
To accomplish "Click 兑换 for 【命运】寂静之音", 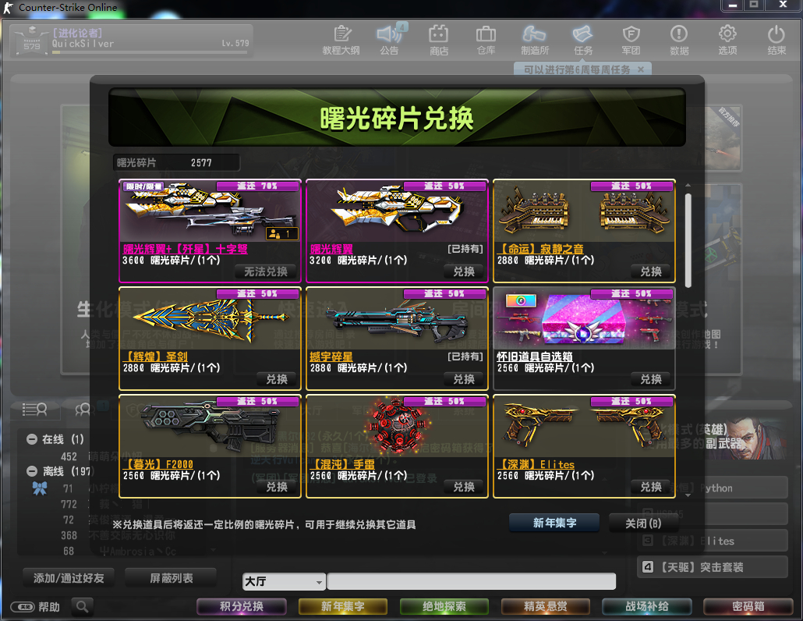I will (x=651, y=271).
